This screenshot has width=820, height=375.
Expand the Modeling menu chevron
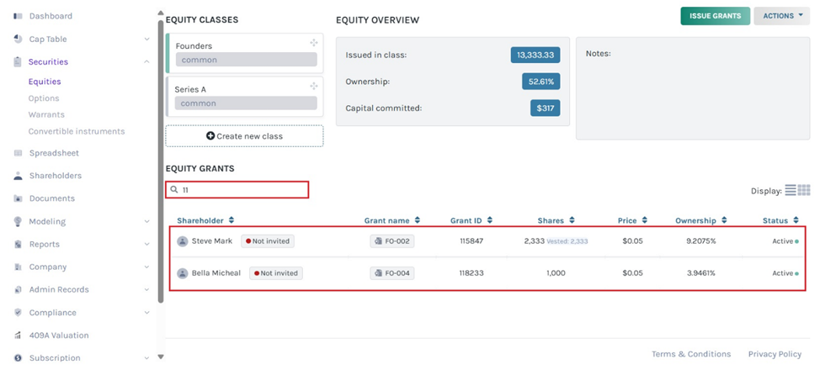(x=146, y=221)
